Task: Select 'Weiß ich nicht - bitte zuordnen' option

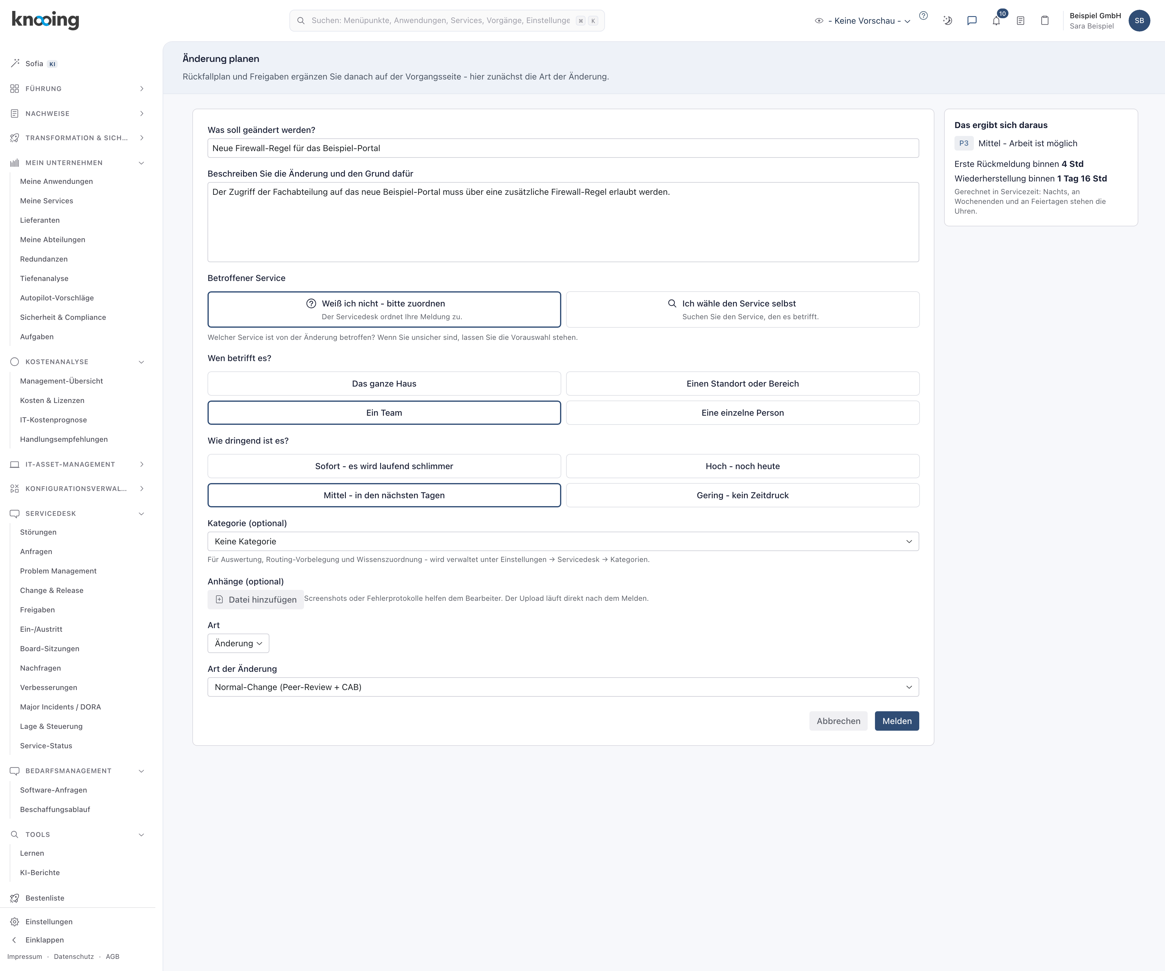Action: click(384, 310)
